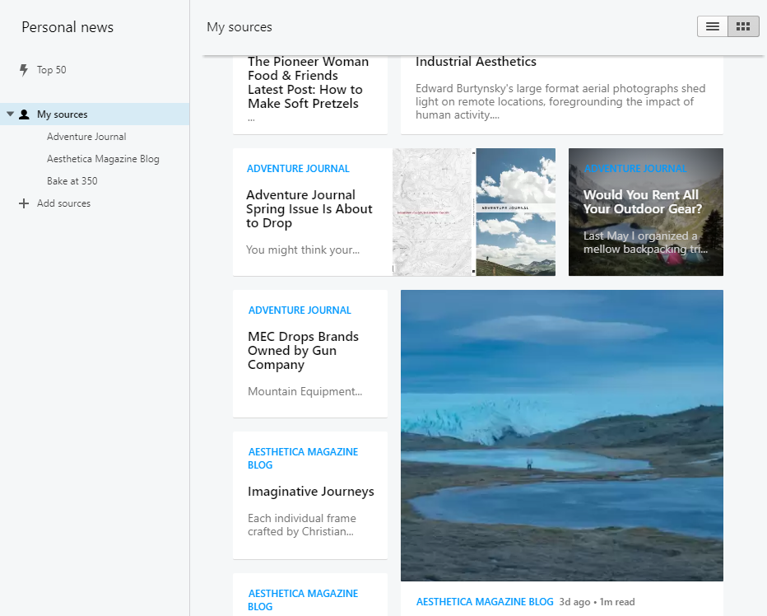Screen dimensions: 767x616
Task: Collapse the My sources tree
Action: (x=10, y=114)
